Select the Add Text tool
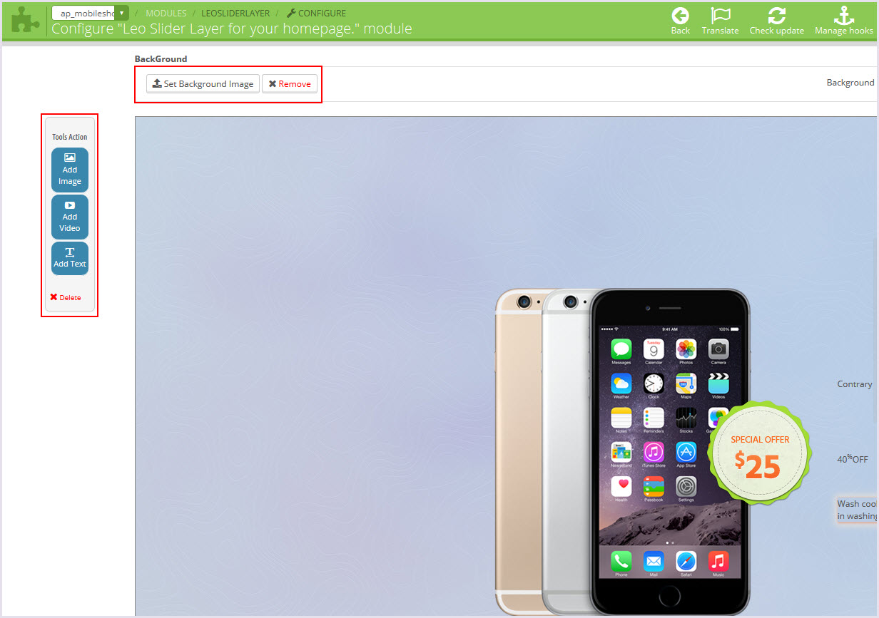The height and width of the screenshot is (618, 879). 70,258
